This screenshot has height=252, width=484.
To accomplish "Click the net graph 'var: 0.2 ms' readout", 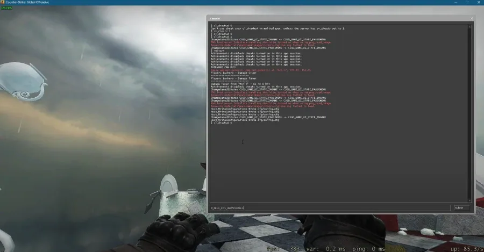I will click(326, 249).
